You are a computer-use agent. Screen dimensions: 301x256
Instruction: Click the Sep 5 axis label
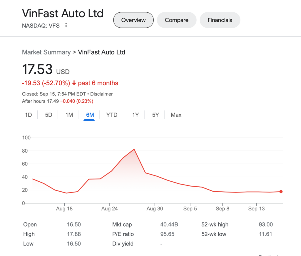pos(190,209)
